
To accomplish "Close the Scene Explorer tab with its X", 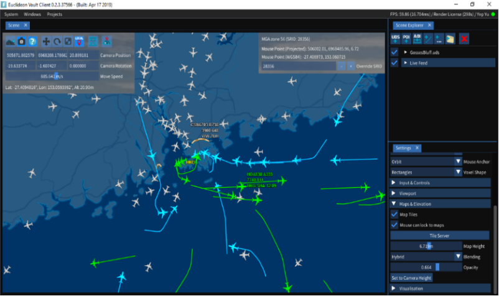I will 429,25.
